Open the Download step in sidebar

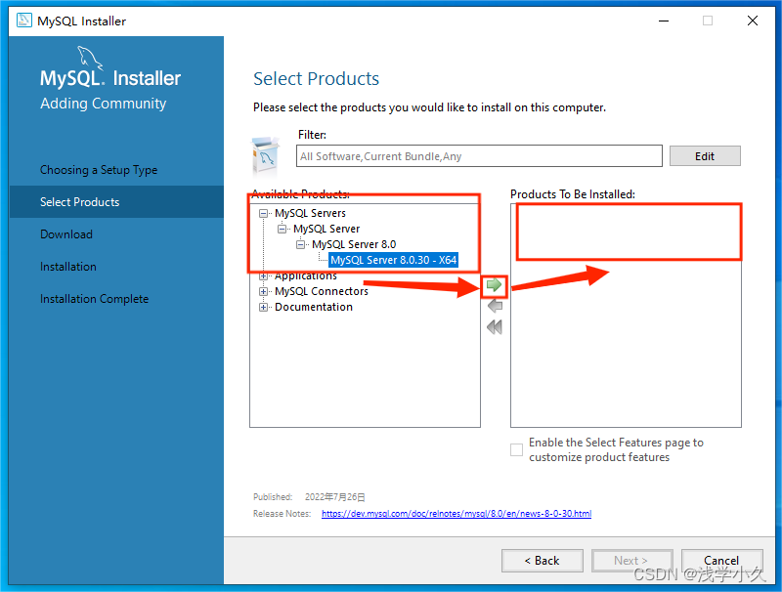pyautogui.click(x=66, y=234)
